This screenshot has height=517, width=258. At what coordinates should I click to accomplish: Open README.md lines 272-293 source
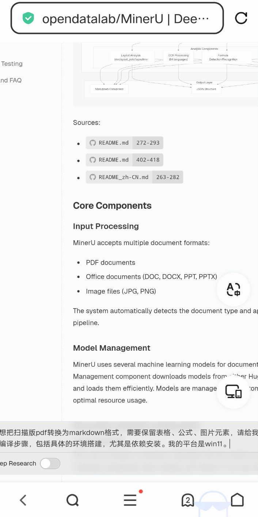[x=124, y=143]
